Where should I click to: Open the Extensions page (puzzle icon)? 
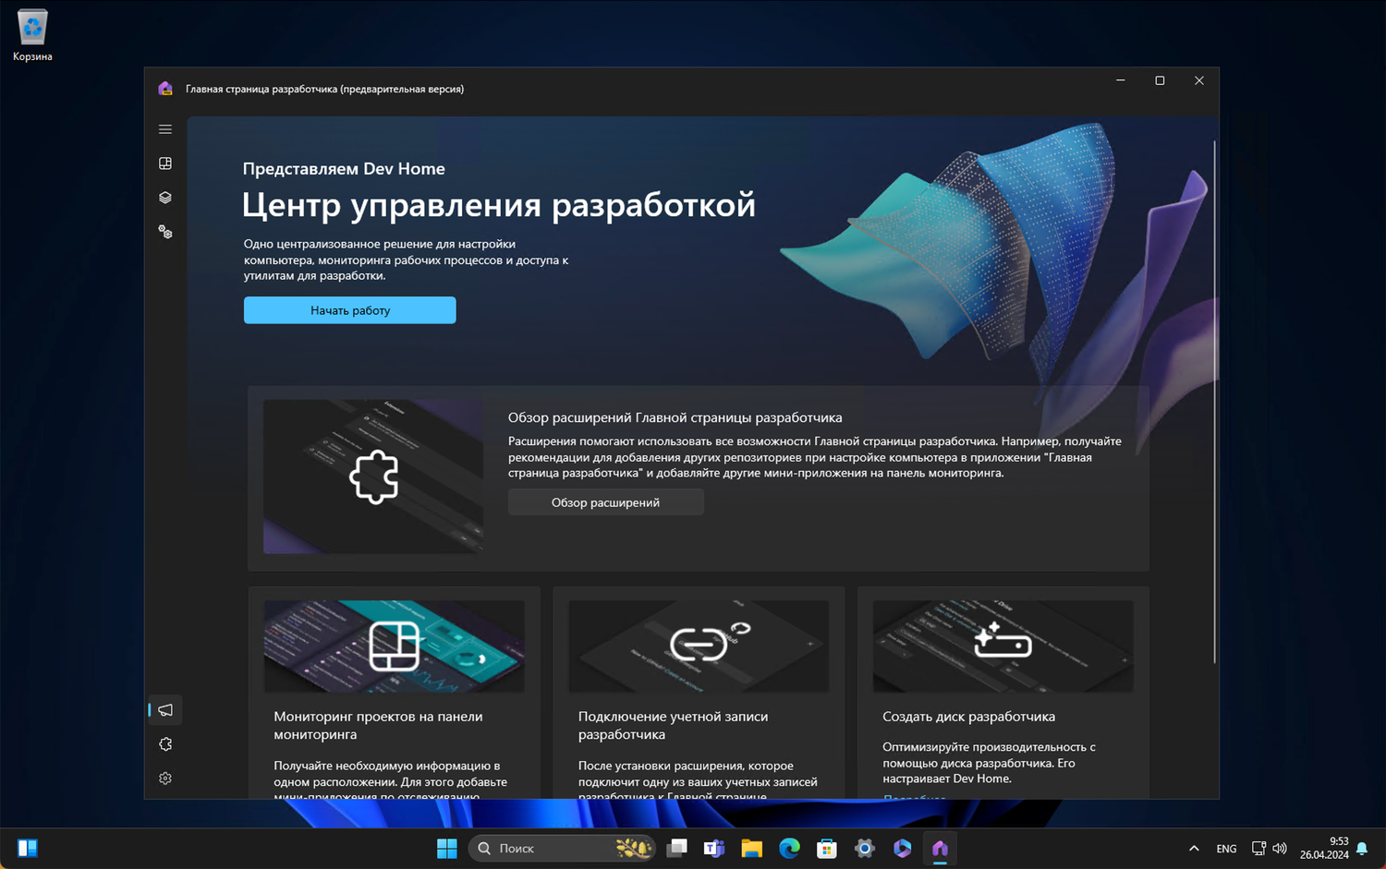[x=165, y=744]
